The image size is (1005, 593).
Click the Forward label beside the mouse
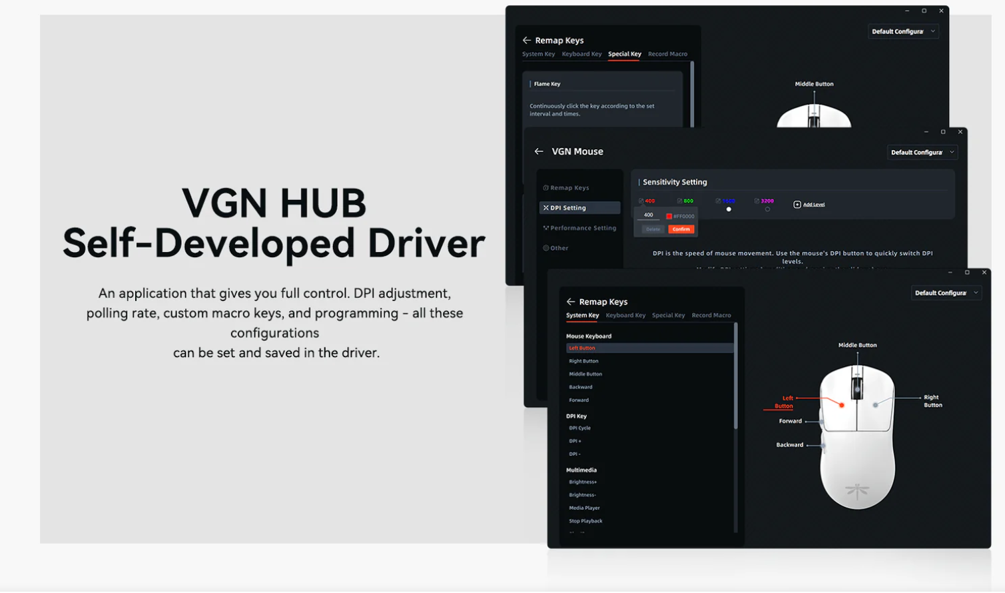point(791,421)
